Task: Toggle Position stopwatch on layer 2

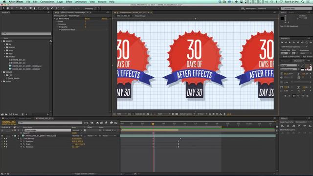Action: pos(21,141)
